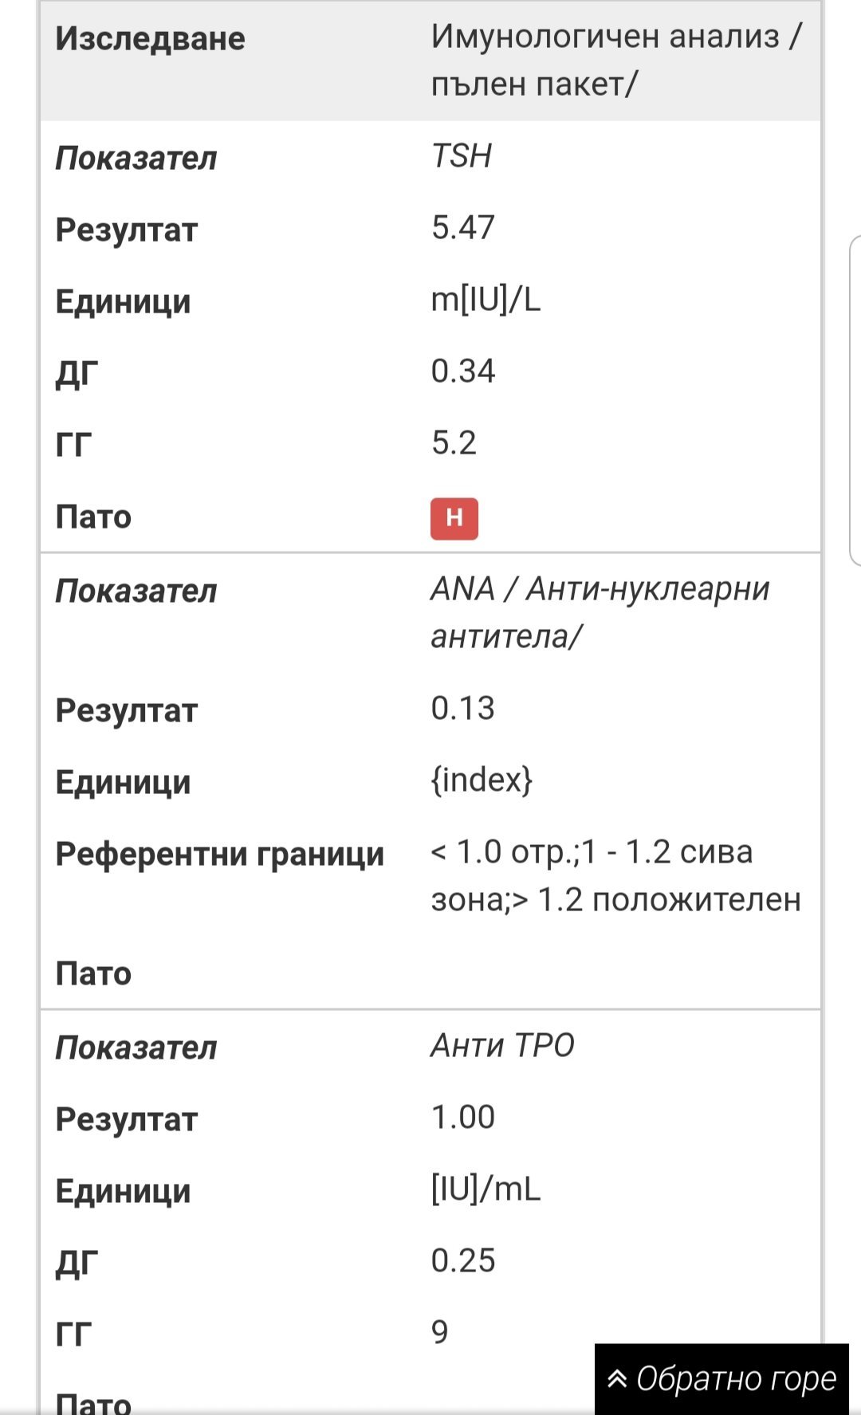Click the scroll handle on the right edge
The height and width of the screenshot is (1415, 861).
[855, 400]
